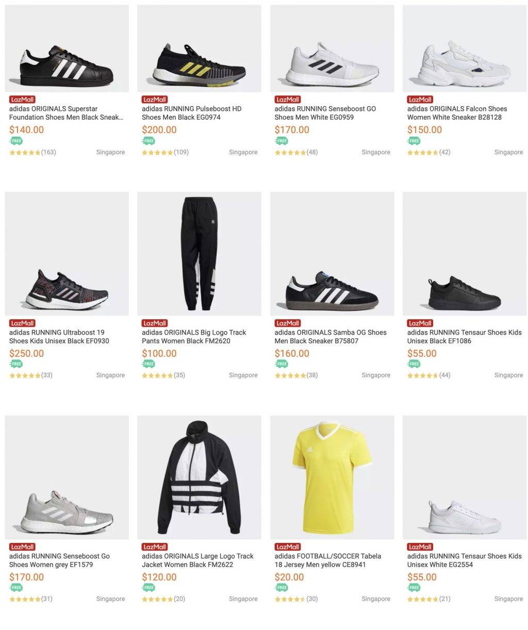
Task: Open the Tabela 18 Jersey Men yellow listing
Action: pos(328,560)
